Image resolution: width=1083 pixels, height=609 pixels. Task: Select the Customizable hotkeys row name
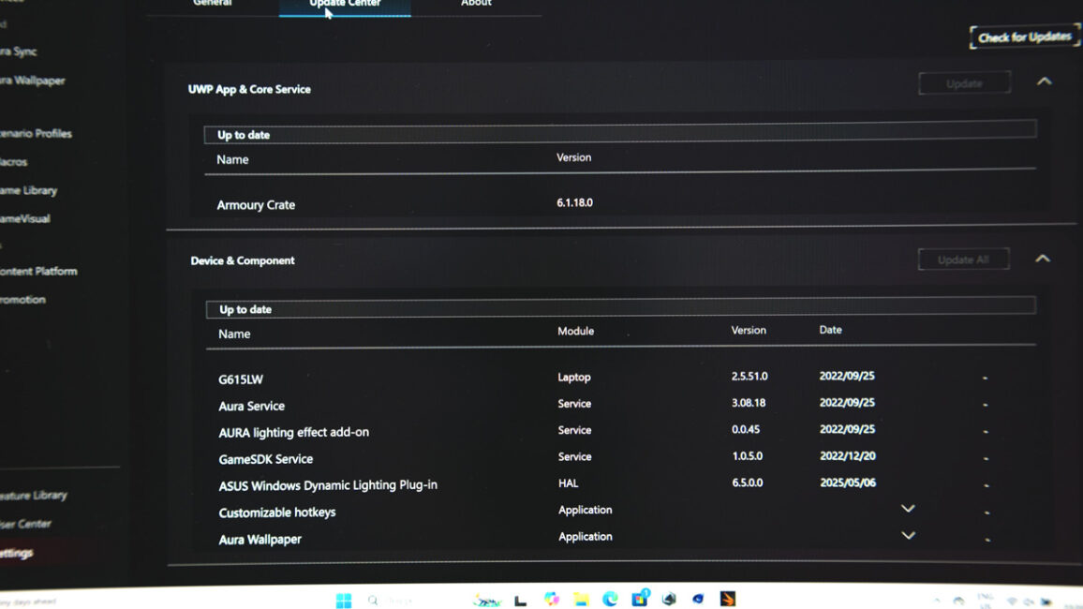[277, 512]
